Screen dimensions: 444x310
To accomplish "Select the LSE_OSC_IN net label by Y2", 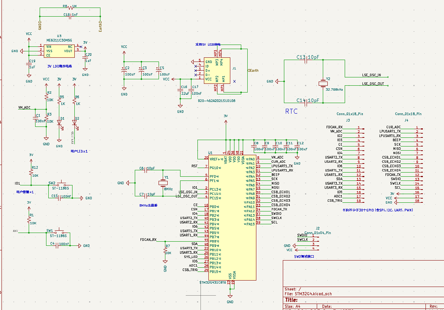I will [371, 75].
